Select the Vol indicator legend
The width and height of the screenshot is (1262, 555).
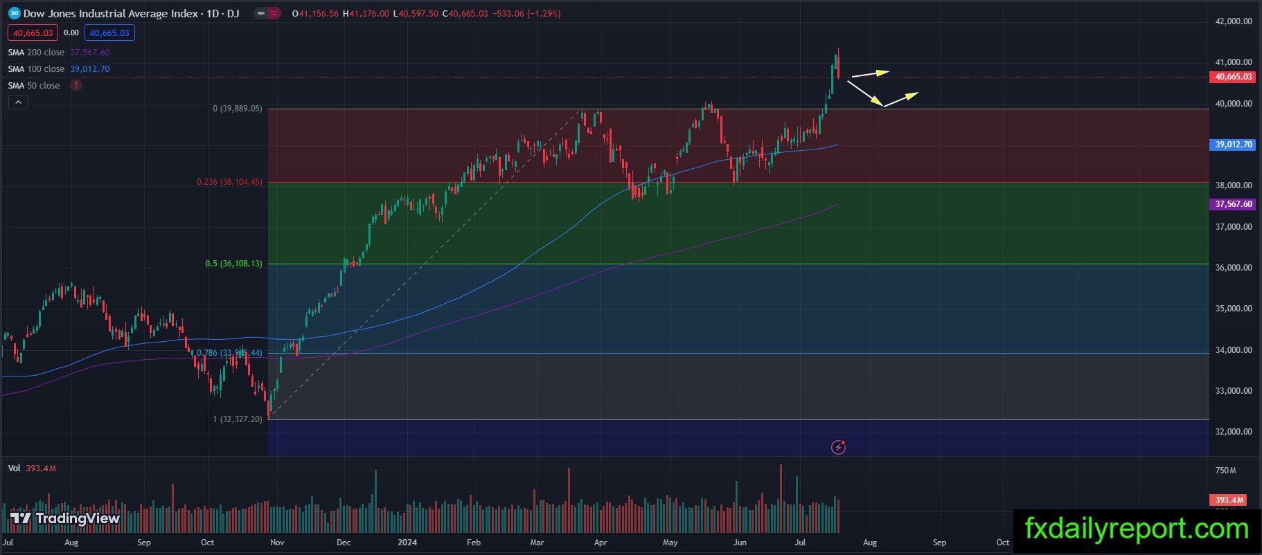click(x=14, y=468)
